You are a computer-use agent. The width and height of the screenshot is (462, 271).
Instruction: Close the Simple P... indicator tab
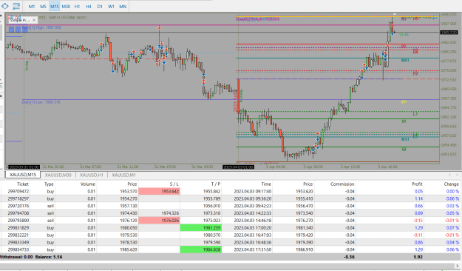pyautogui.click(x=34, y=20)
